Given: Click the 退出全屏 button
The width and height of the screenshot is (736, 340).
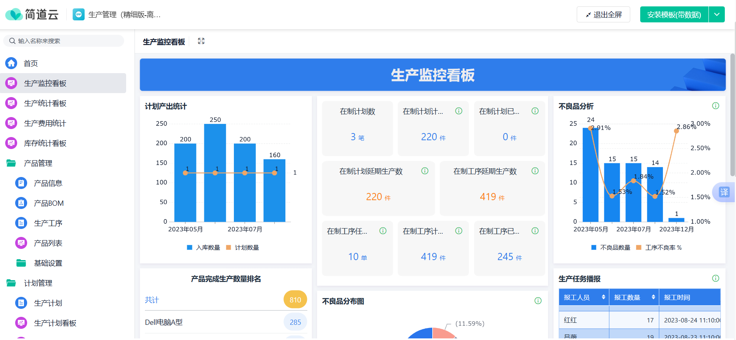Looking at the screenshot, I should pyautogui.click(x=603, y=15).
